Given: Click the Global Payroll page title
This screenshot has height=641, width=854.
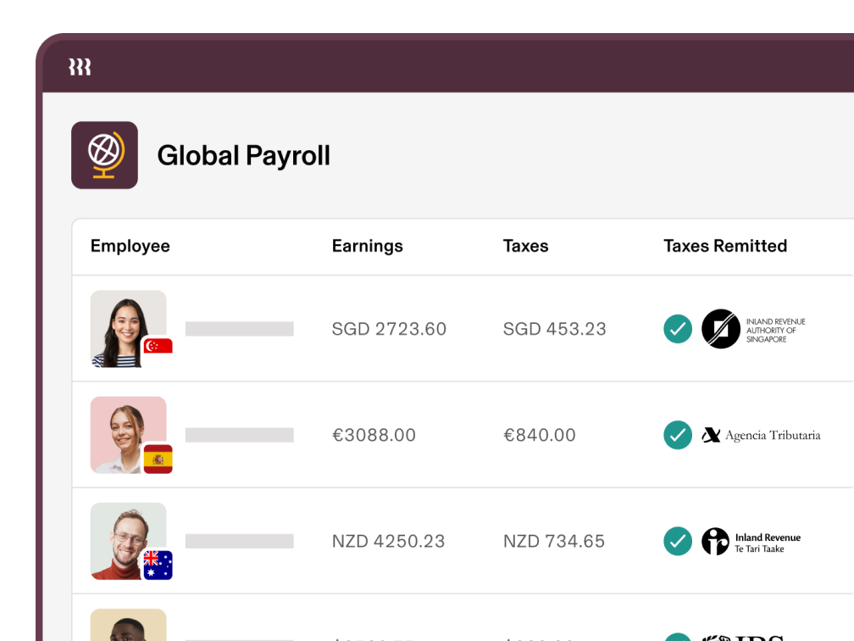Looking at the screenshot, I should coord(243,156).
